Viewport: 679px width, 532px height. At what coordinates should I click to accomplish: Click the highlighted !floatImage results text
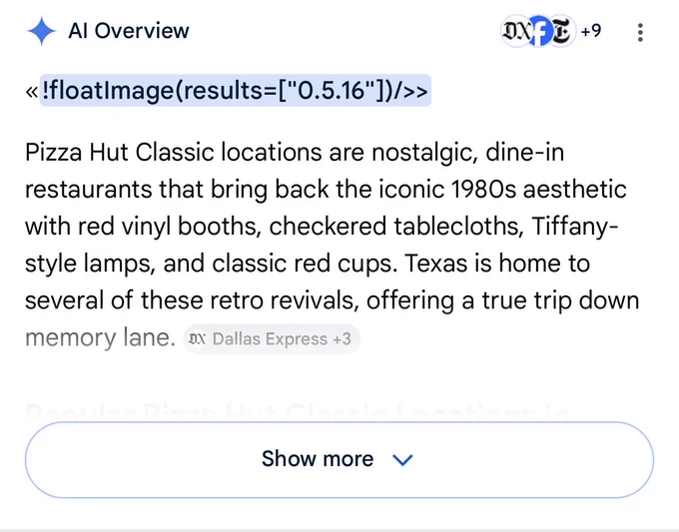coord(235,90)
